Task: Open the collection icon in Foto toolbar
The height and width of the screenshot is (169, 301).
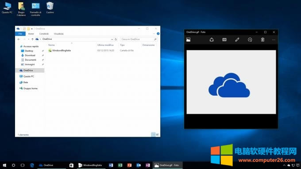Action: [188, 40]
